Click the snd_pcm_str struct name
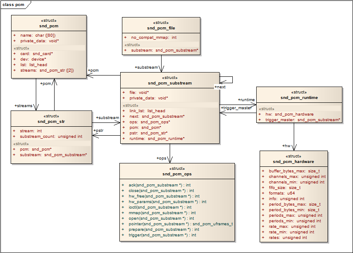The height and width of the screenshot is (253, 353). (x=51, y=122)
